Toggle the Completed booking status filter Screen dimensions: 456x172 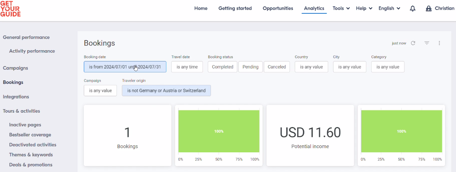tap(223, 67)
